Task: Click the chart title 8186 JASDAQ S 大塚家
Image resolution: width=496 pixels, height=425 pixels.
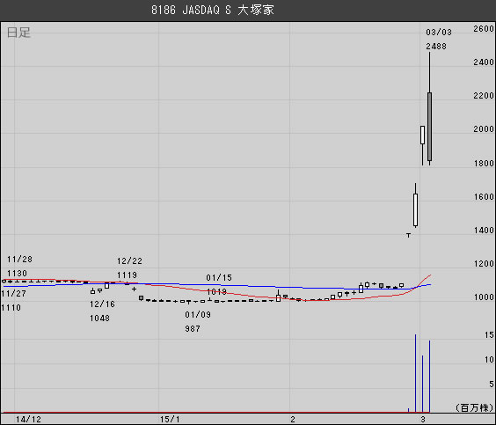Action: pyautogui.click(x=213, y=11)
